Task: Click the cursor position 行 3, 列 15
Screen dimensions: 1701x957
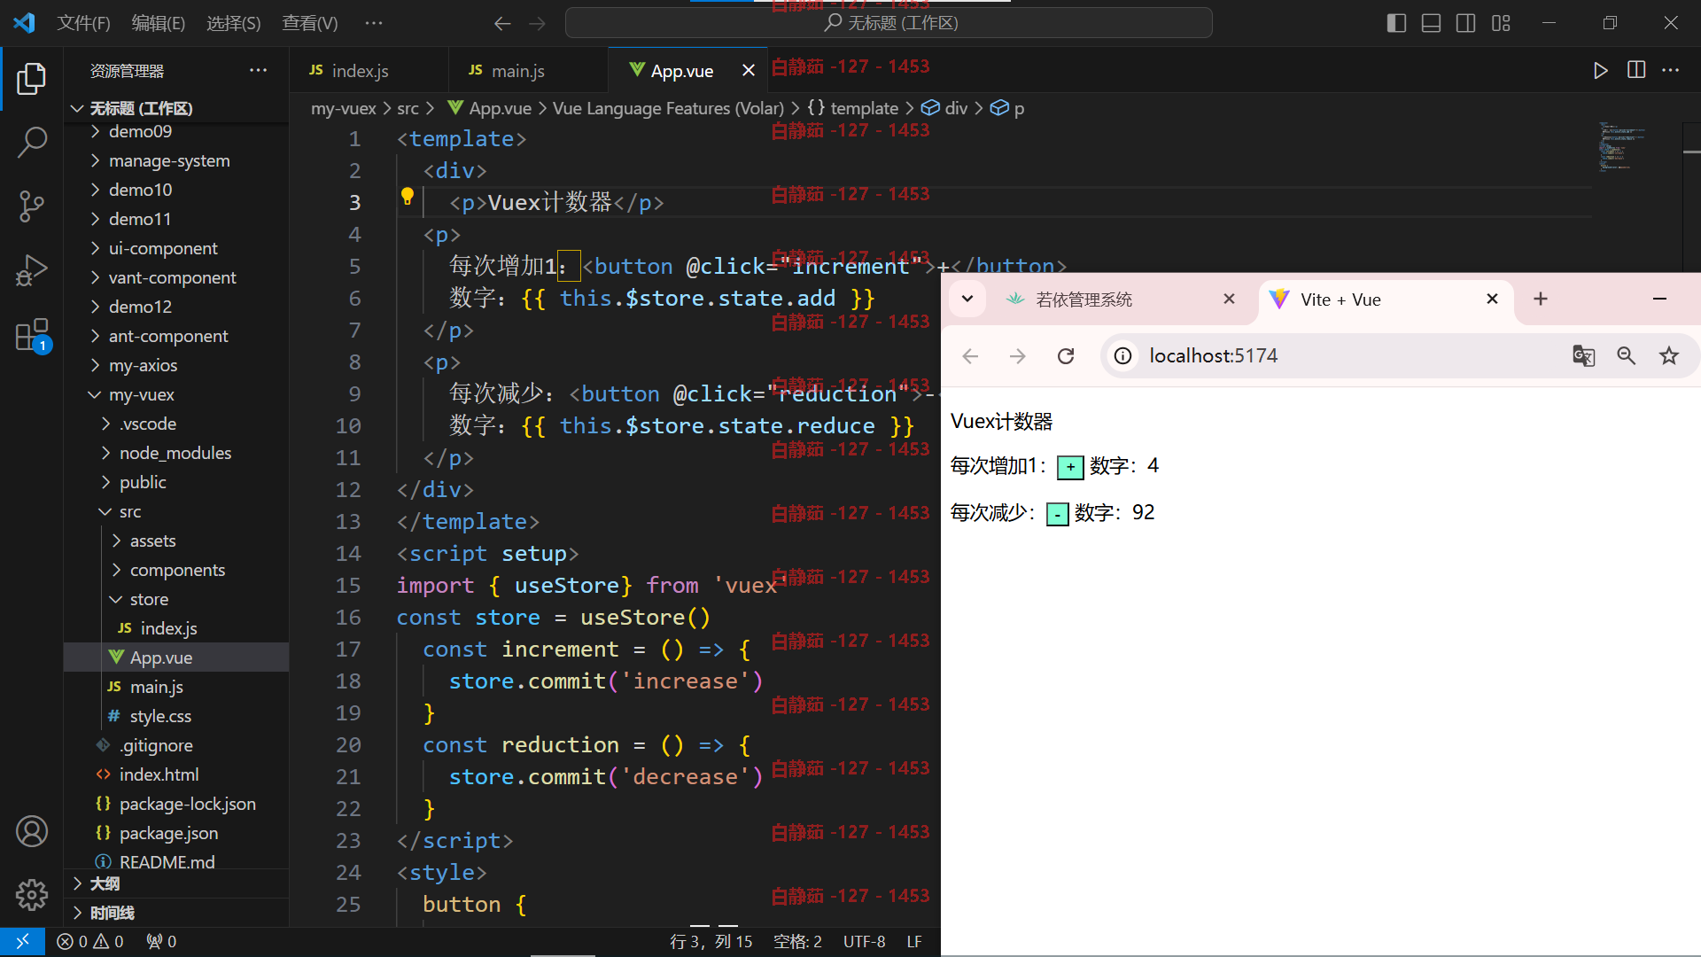Action: point(711,942)
